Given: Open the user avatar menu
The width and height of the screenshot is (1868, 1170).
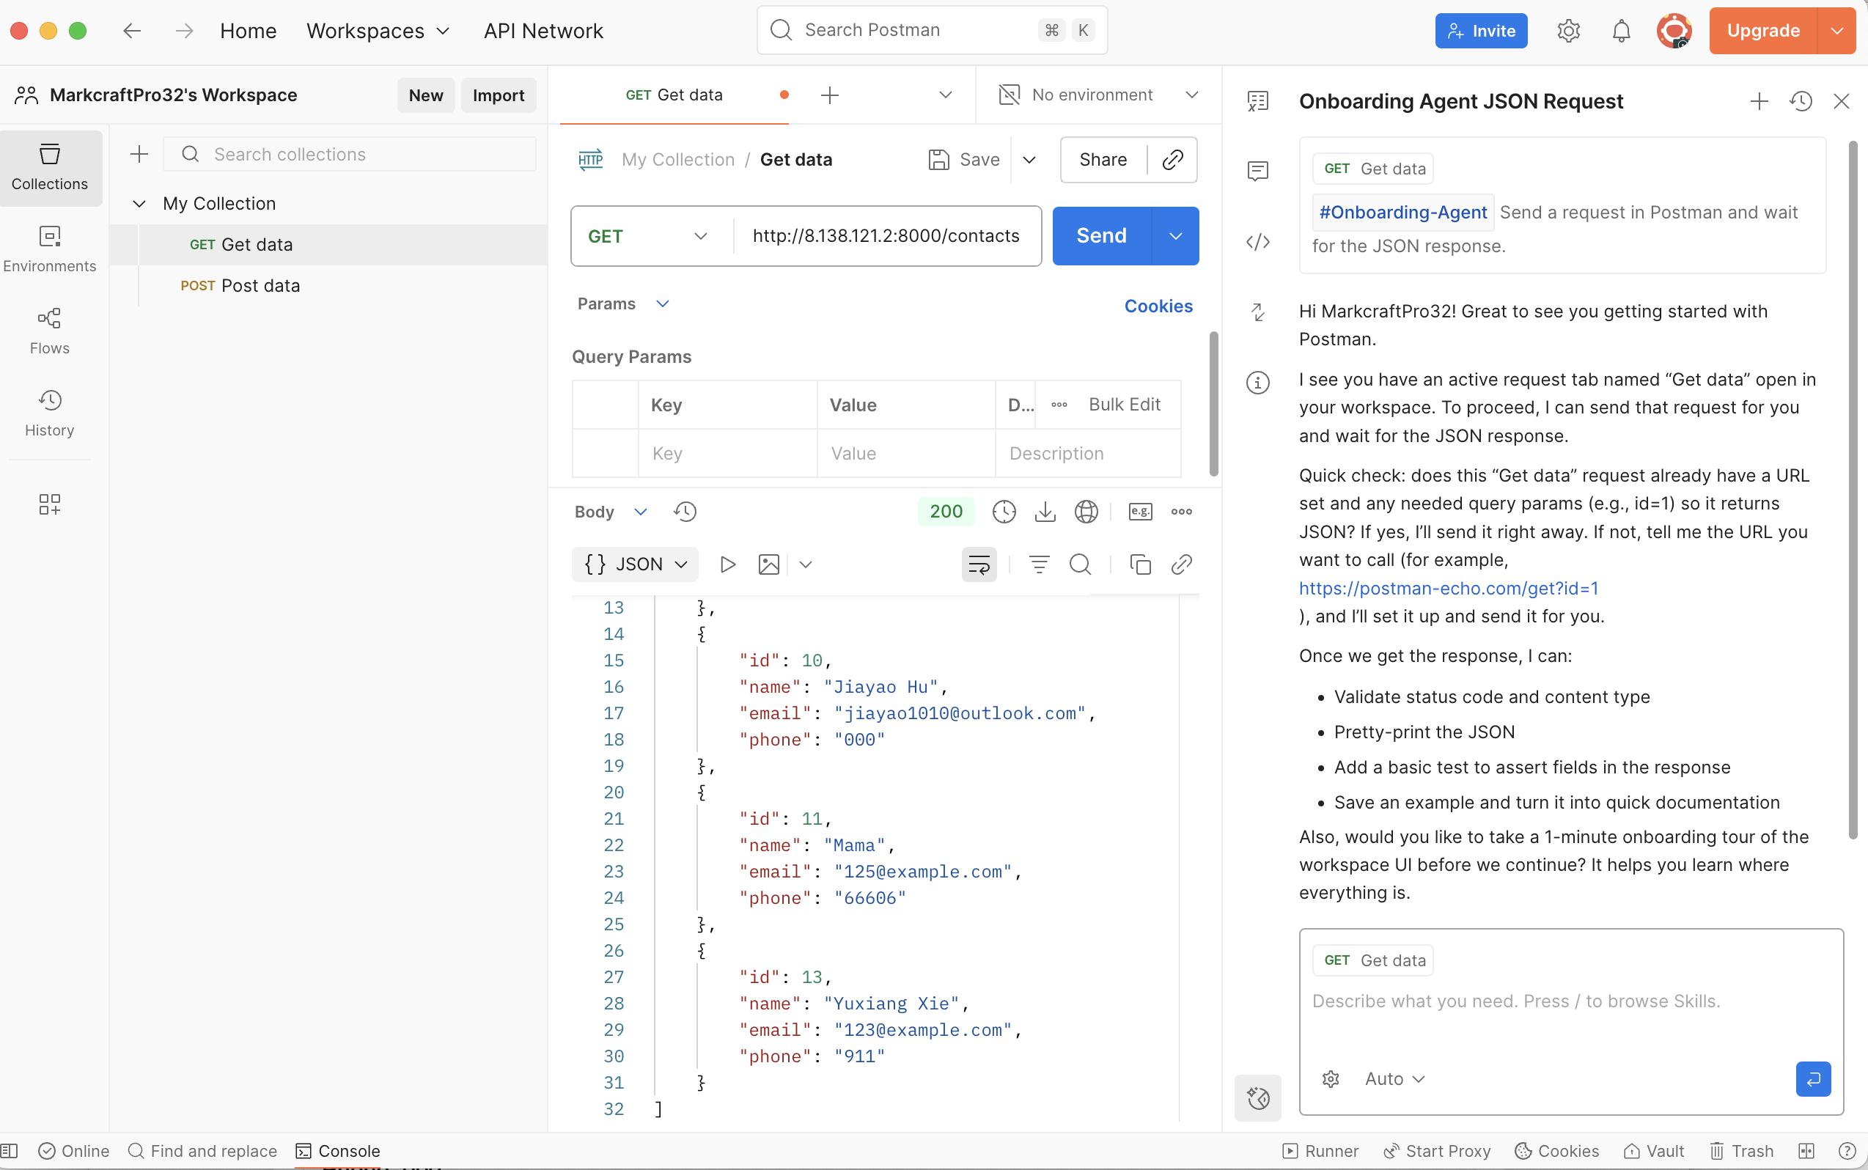Looking at the screenshot, I should click(x=1674, y=31).
